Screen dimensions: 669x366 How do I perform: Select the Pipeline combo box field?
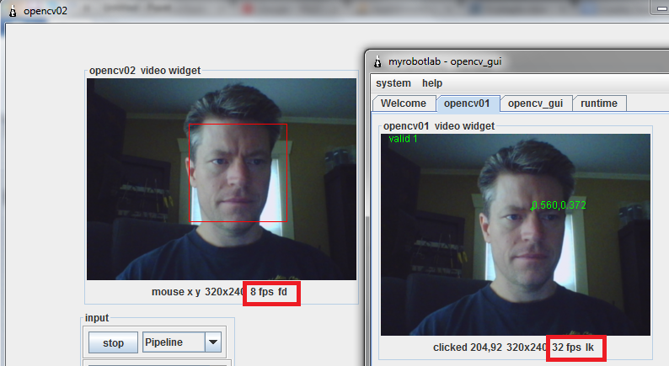coord(182,342)
